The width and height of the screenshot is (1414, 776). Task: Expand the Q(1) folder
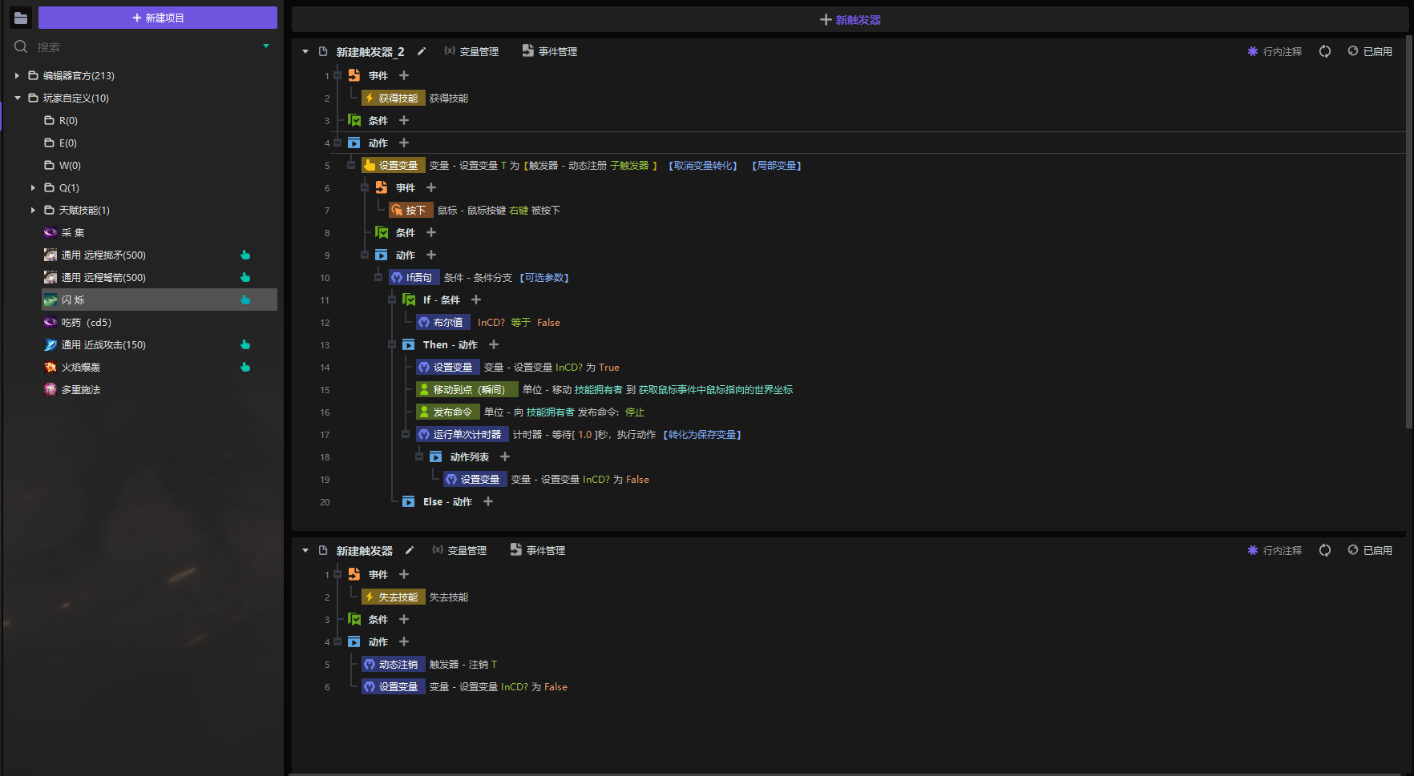click(33, 188)
